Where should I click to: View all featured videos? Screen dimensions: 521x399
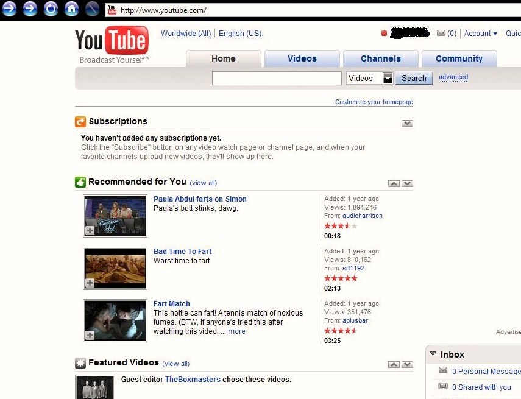click(x=175, y=364)
